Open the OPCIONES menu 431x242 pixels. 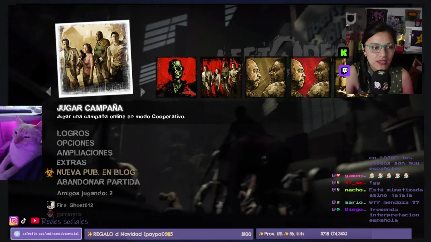75,143
